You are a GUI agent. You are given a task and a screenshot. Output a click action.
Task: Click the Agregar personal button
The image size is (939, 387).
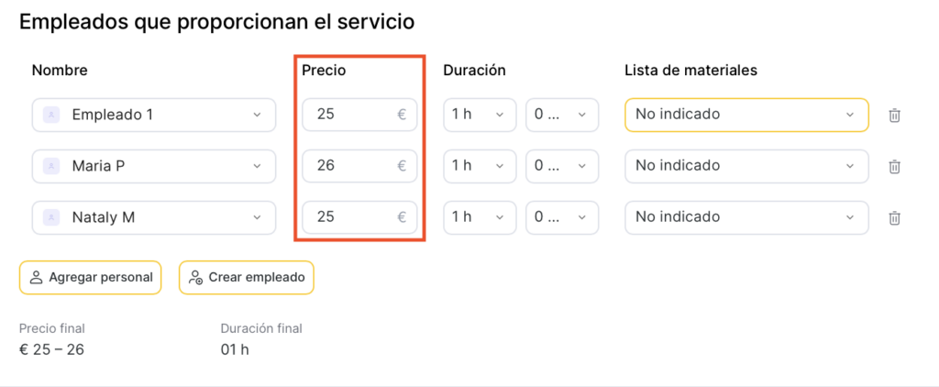pyautogui.click(x=90, y=277)
